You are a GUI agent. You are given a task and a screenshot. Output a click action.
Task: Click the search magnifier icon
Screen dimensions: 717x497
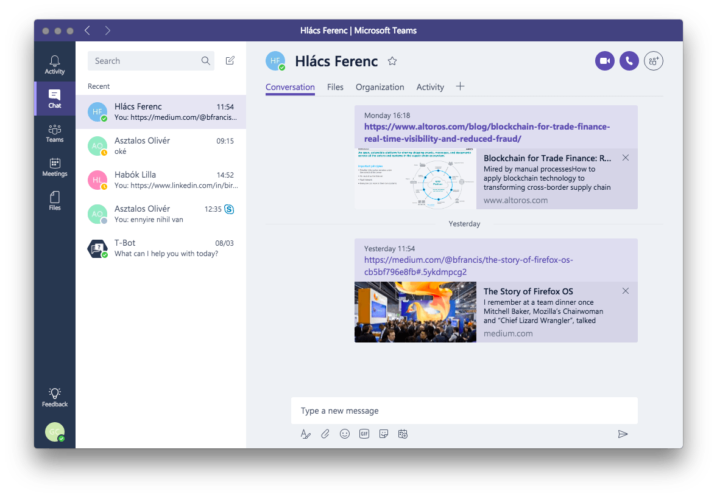206,61
